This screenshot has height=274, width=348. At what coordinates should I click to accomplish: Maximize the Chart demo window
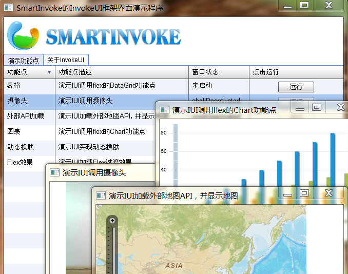(x=317, y=108)
